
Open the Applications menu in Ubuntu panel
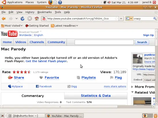coord(15,2)
